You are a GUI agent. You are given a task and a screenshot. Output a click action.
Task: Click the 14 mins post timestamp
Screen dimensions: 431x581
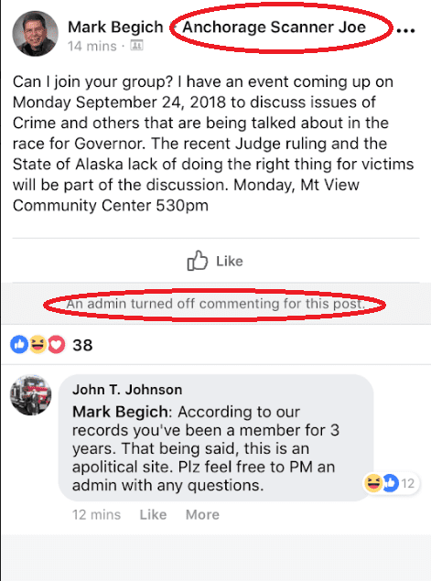(92, 47)
